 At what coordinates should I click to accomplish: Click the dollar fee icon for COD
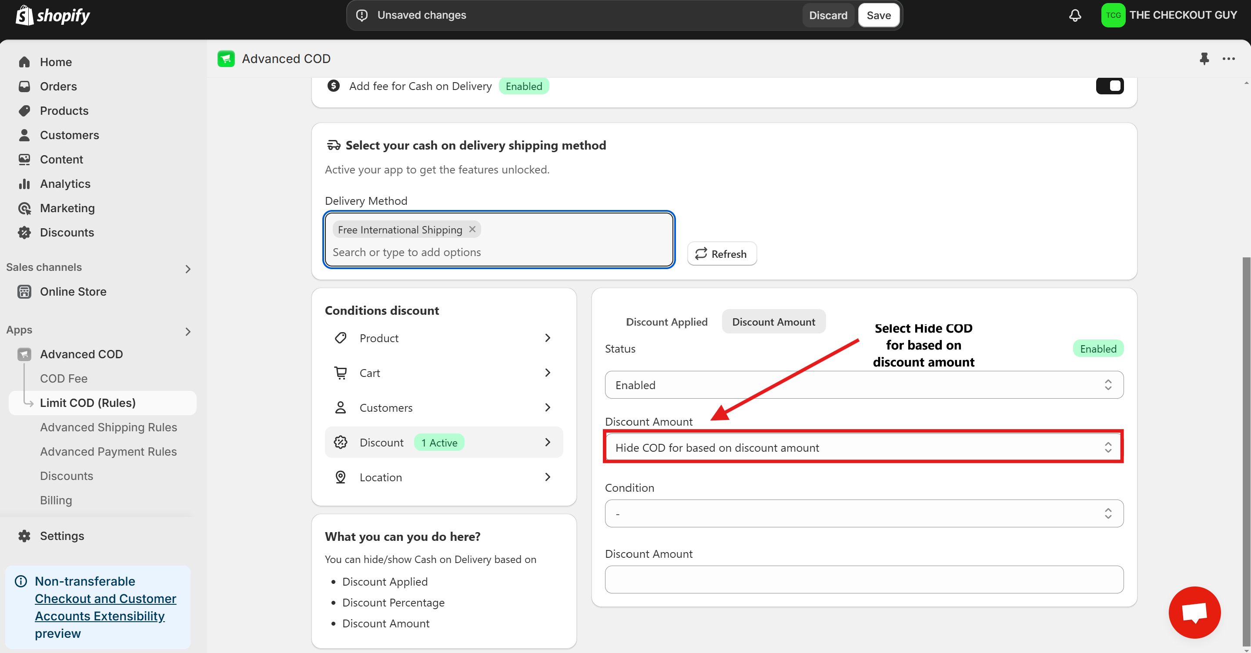click(333, 86)
